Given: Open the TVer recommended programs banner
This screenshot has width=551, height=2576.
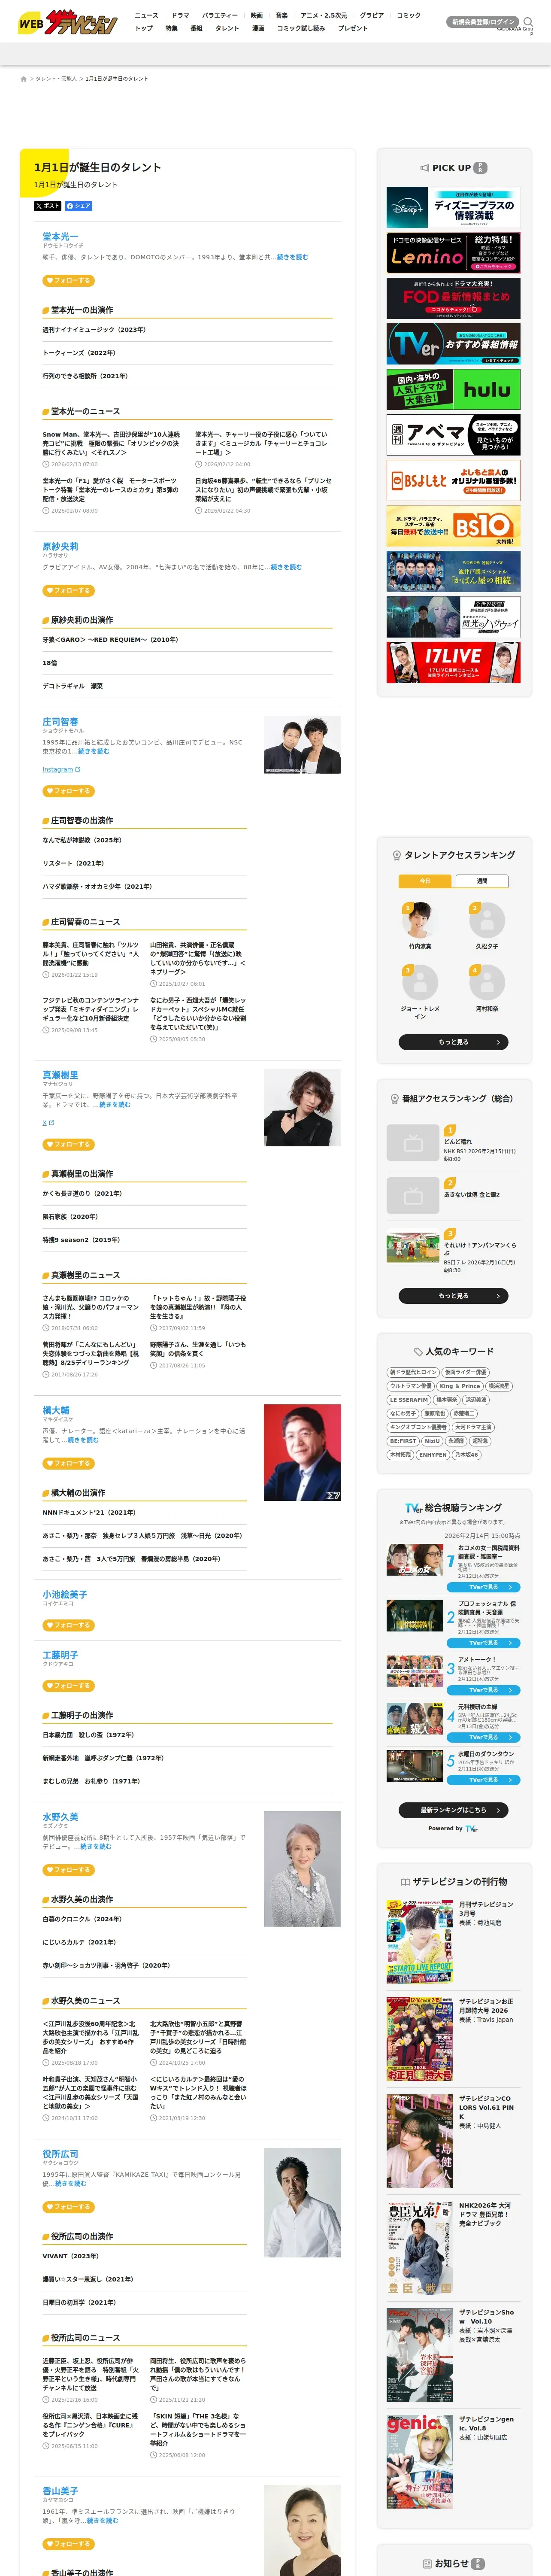Looking at the screenshot, I should (453, 344).
